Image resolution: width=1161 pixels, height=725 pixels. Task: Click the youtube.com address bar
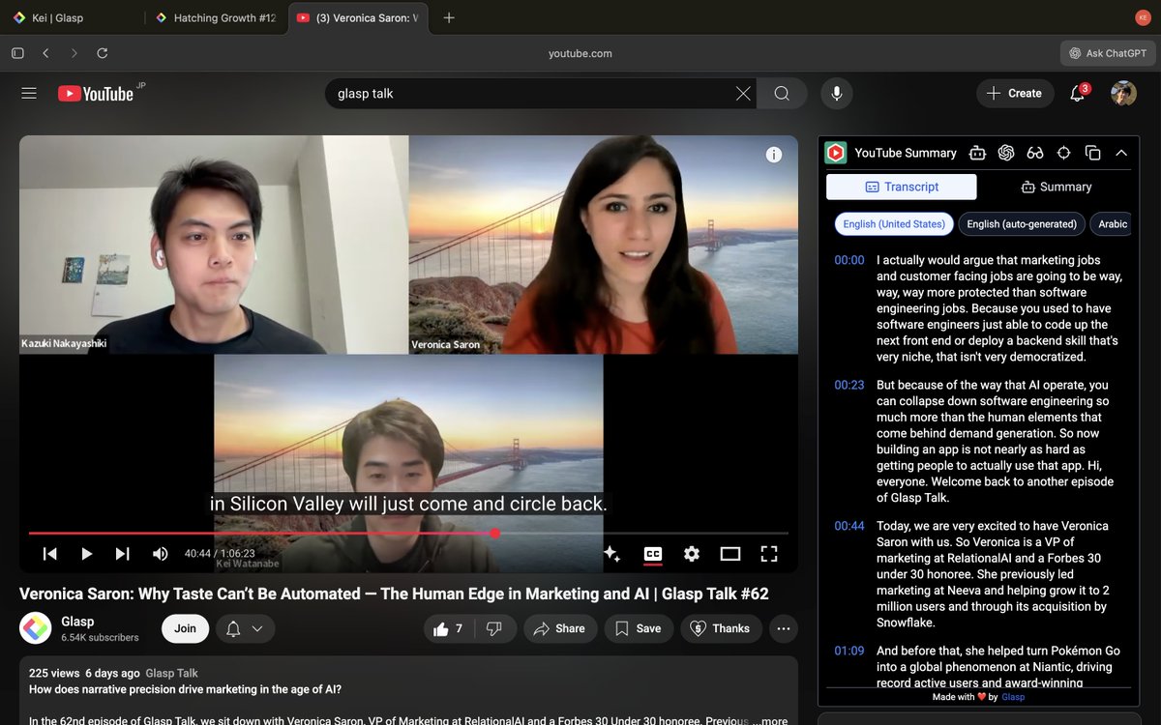(580, 53)
